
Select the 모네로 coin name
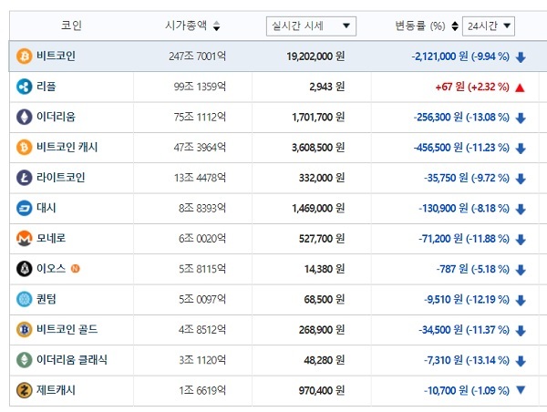coord(51,238)
